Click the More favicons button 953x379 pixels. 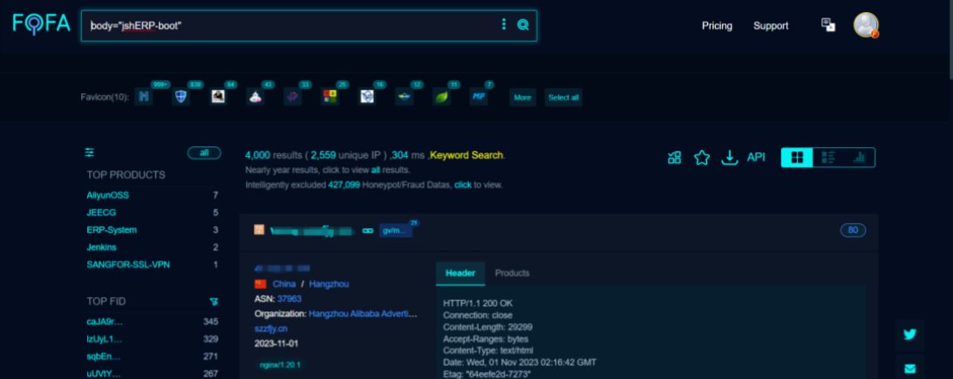tap(522, 98)
